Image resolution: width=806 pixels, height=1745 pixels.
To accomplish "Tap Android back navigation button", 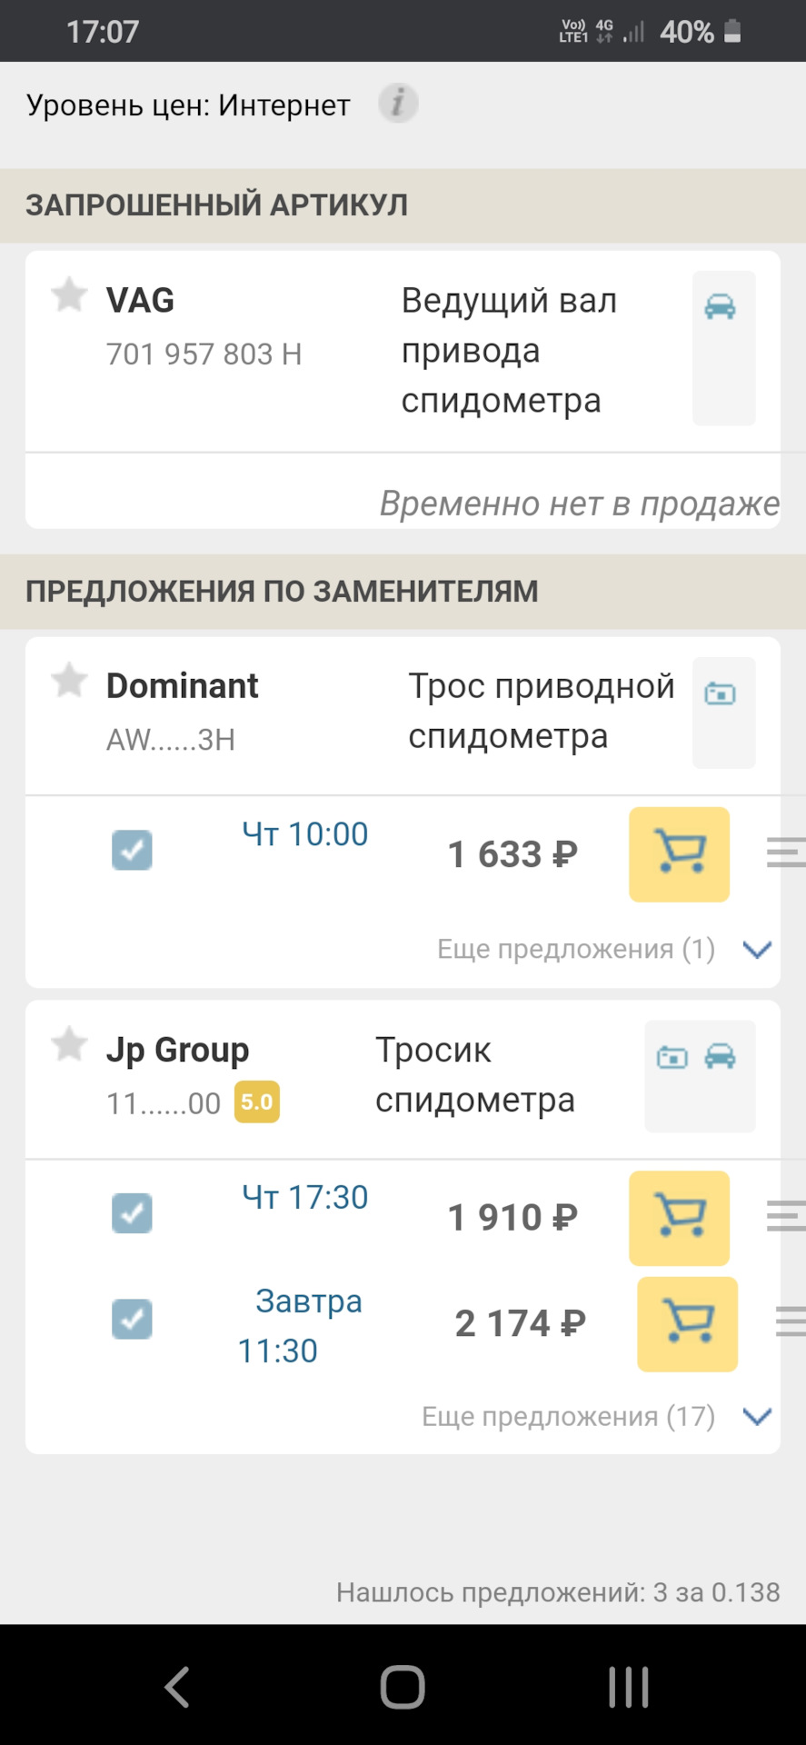I will (177, 1687).
